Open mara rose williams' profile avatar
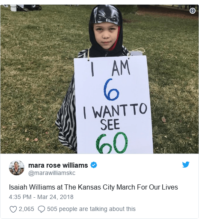Image resolution: width=199 pixels, height=223 pixels. pyautogui.click(x=17, y=168)
